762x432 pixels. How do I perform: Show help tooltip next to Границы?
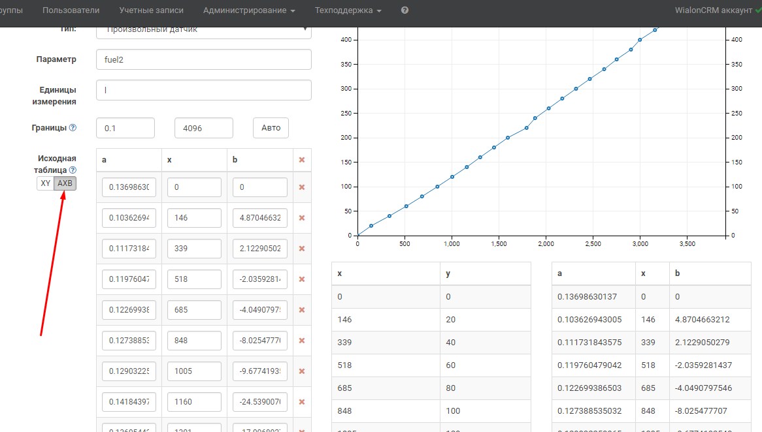pyautogui.click(x=73, y=128)
